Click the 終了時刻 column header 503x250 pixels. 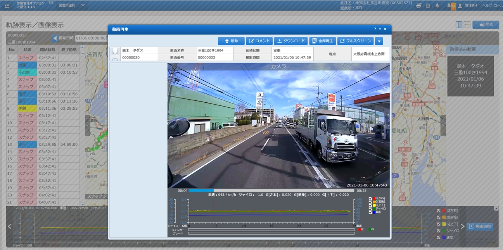(x=69, y=50)
